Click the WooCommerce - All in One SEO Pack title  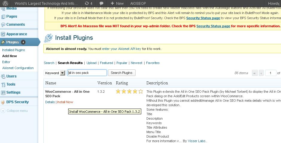tap(67, 94)
